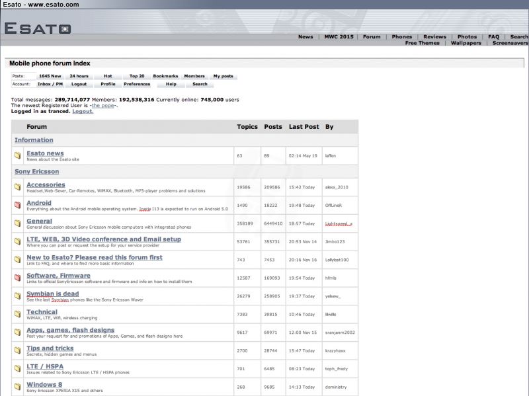The height and width of the screenshot is (396, 529).
Task: Click the folder icon beside LTE / HSPA
Action: click(18, 369)
